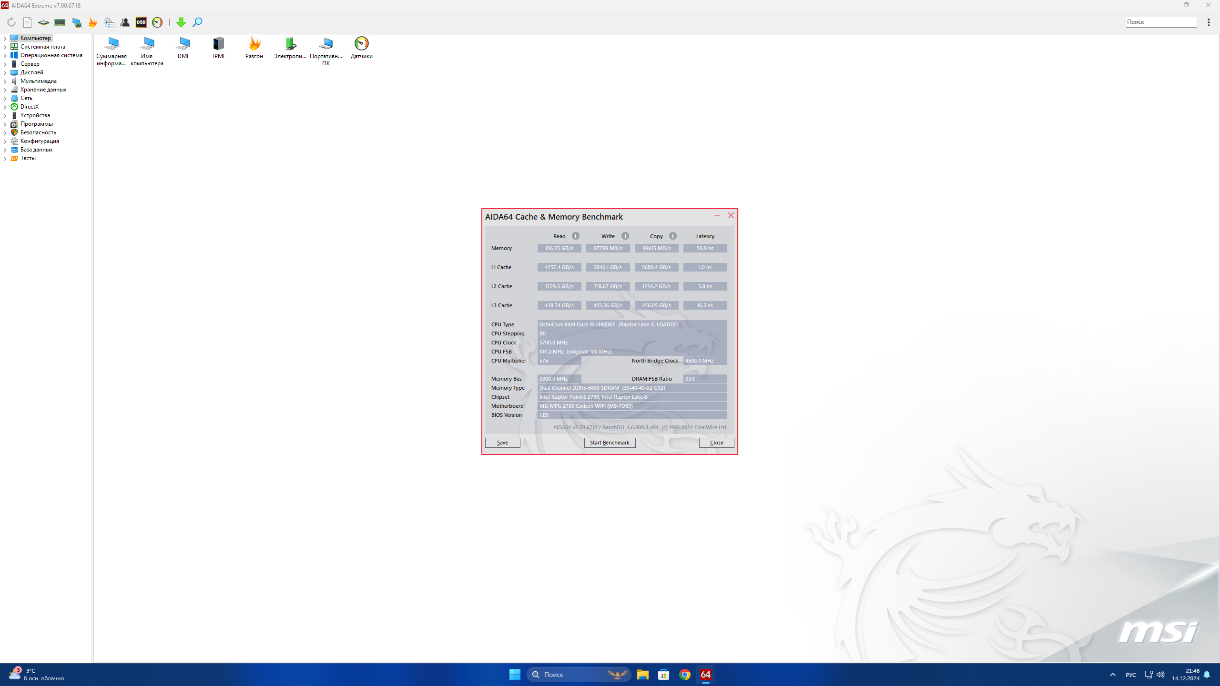Select DirectX in the sidebar tree
1220x686 pixels.
(x=29, y=107)
